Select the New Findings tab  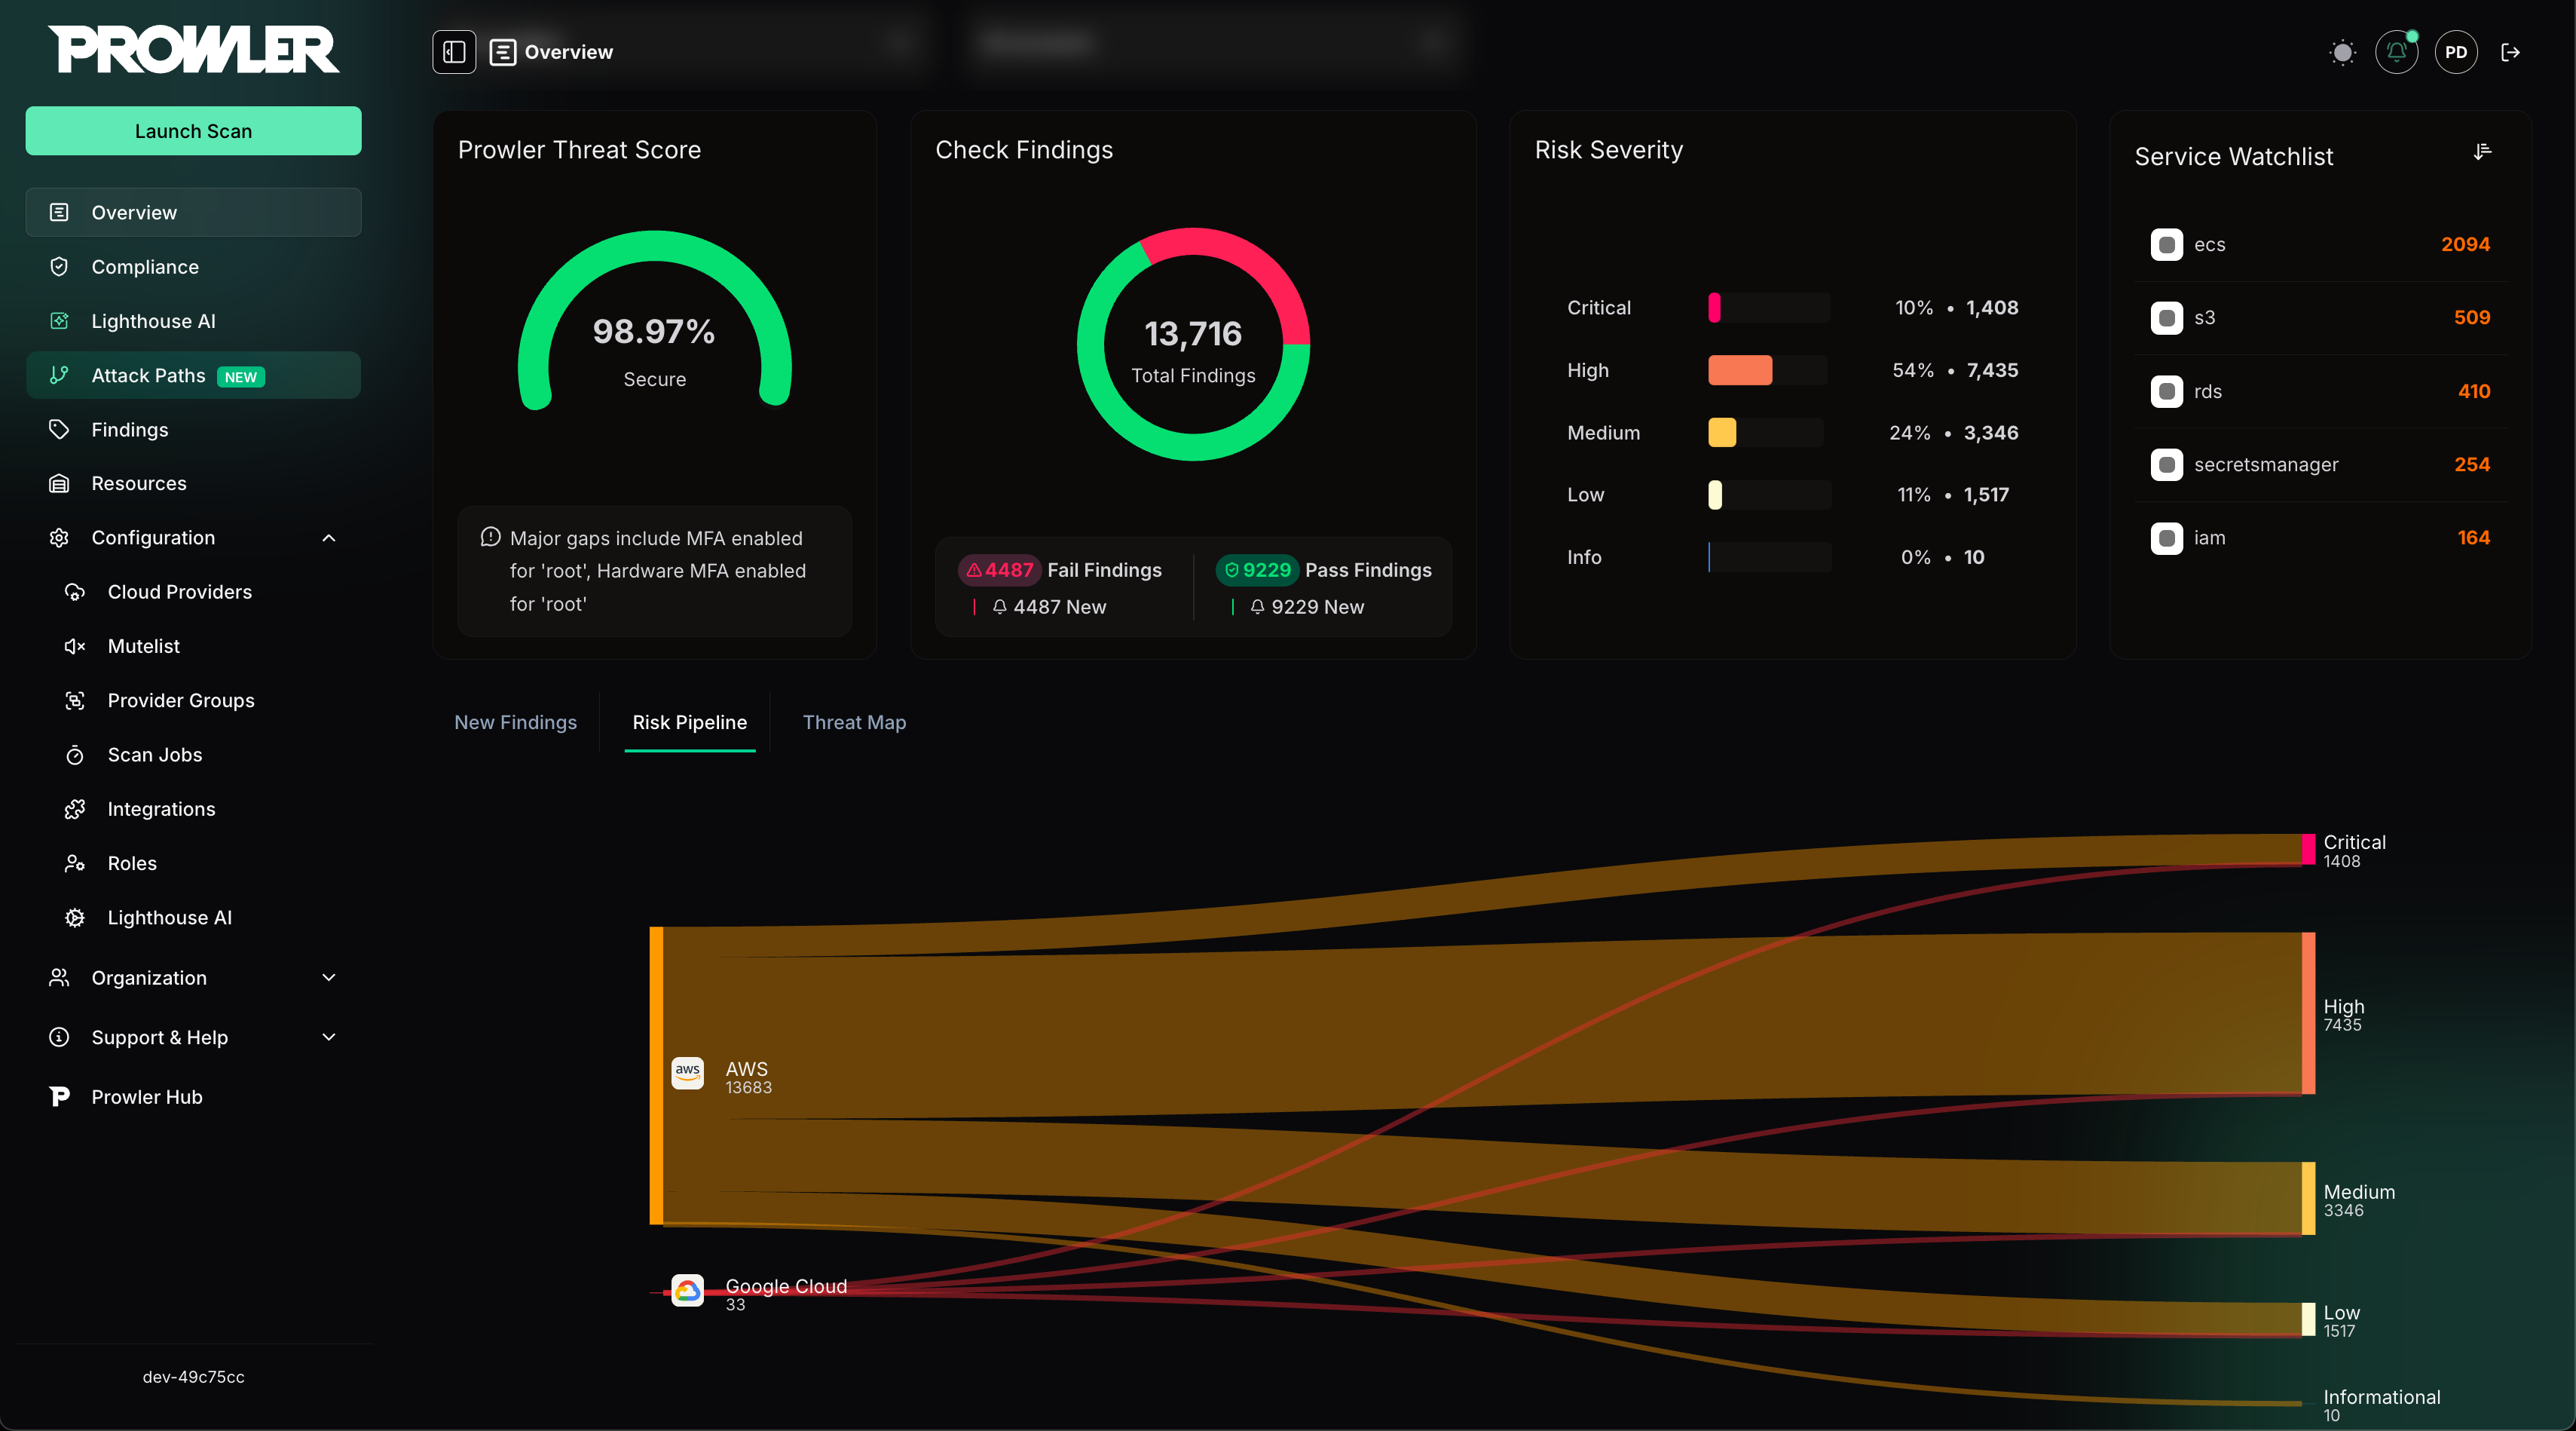point(515,722)
